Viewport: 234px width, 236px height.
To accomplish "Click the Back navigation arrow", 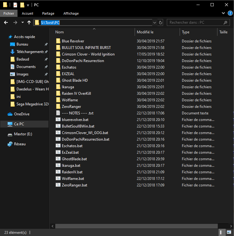I will pos(6,22).
